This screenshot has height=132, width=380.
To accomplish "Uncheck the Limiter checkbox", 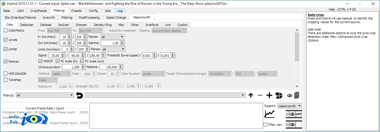I will pos(6,49).
